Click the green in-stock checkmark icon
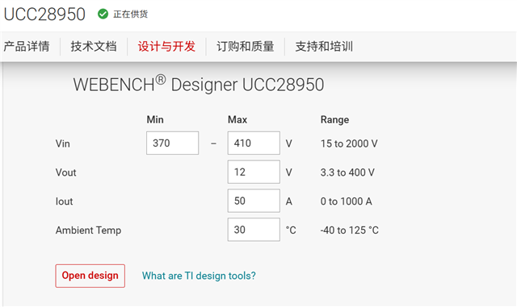This screenshot has height=307, width=517. coord(103,15)
